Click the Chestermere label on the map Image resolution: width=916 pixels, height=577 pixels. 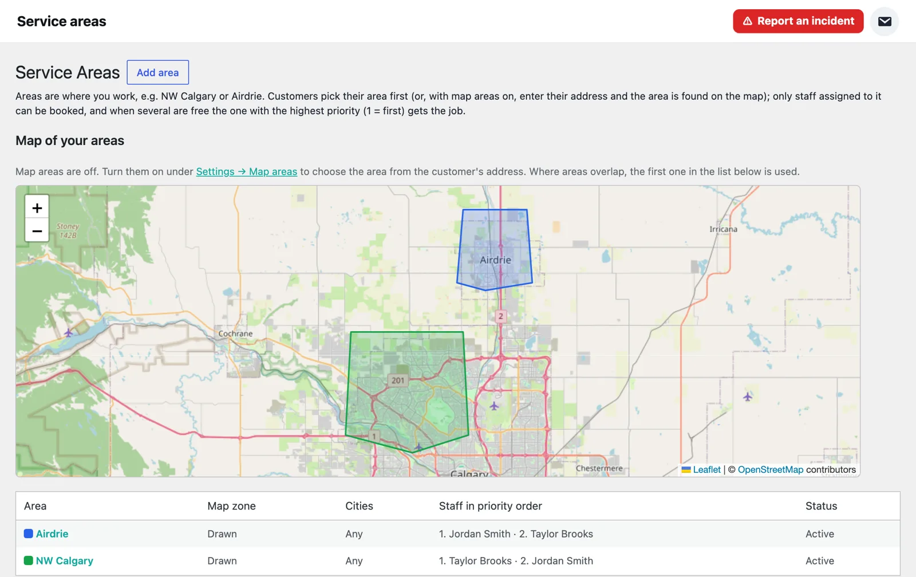point(599,468)
